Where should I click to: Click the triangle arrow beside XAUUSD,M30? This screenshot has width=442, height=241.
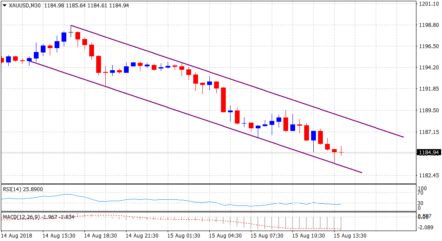[5, 5]
